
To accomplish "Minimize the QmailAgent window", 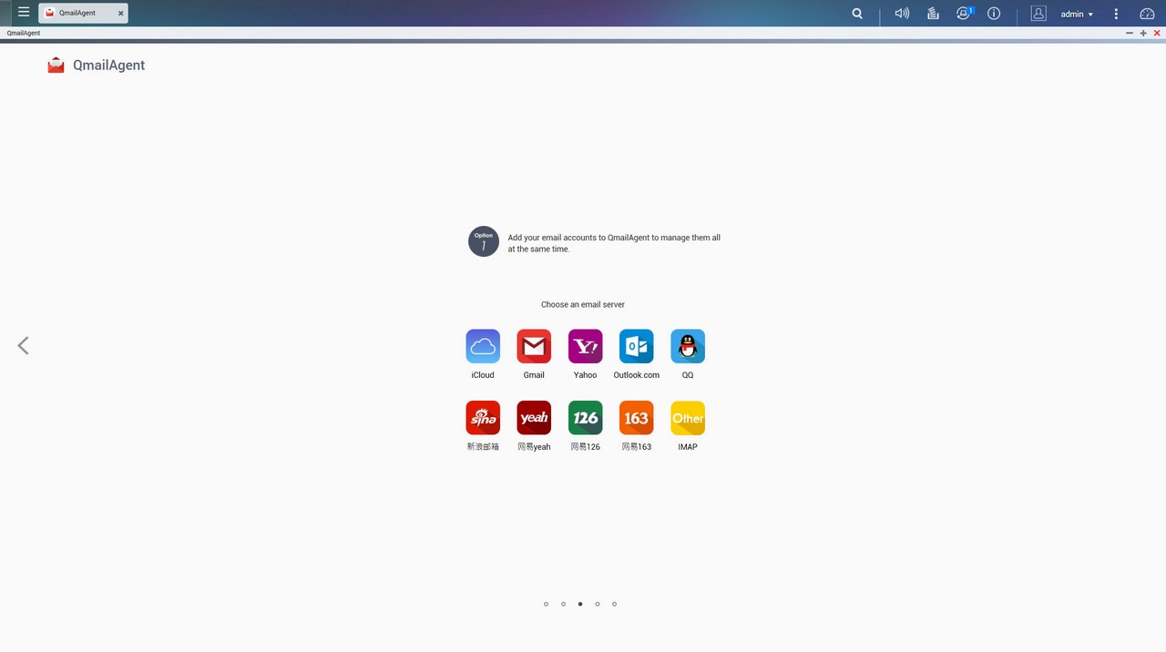I will coord(1130,33).
